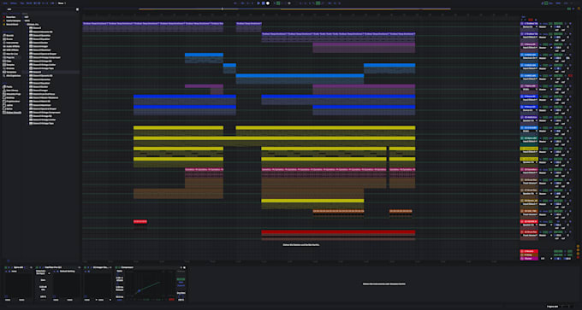Select the A Reverb return track
The image size is (582, 310).
point(529,251)
